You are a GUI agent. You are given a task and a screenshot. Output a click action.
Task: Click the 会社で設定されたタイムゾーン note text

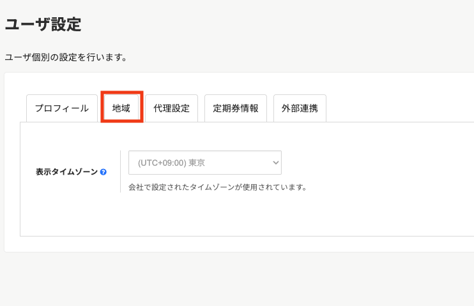point(217,187)
